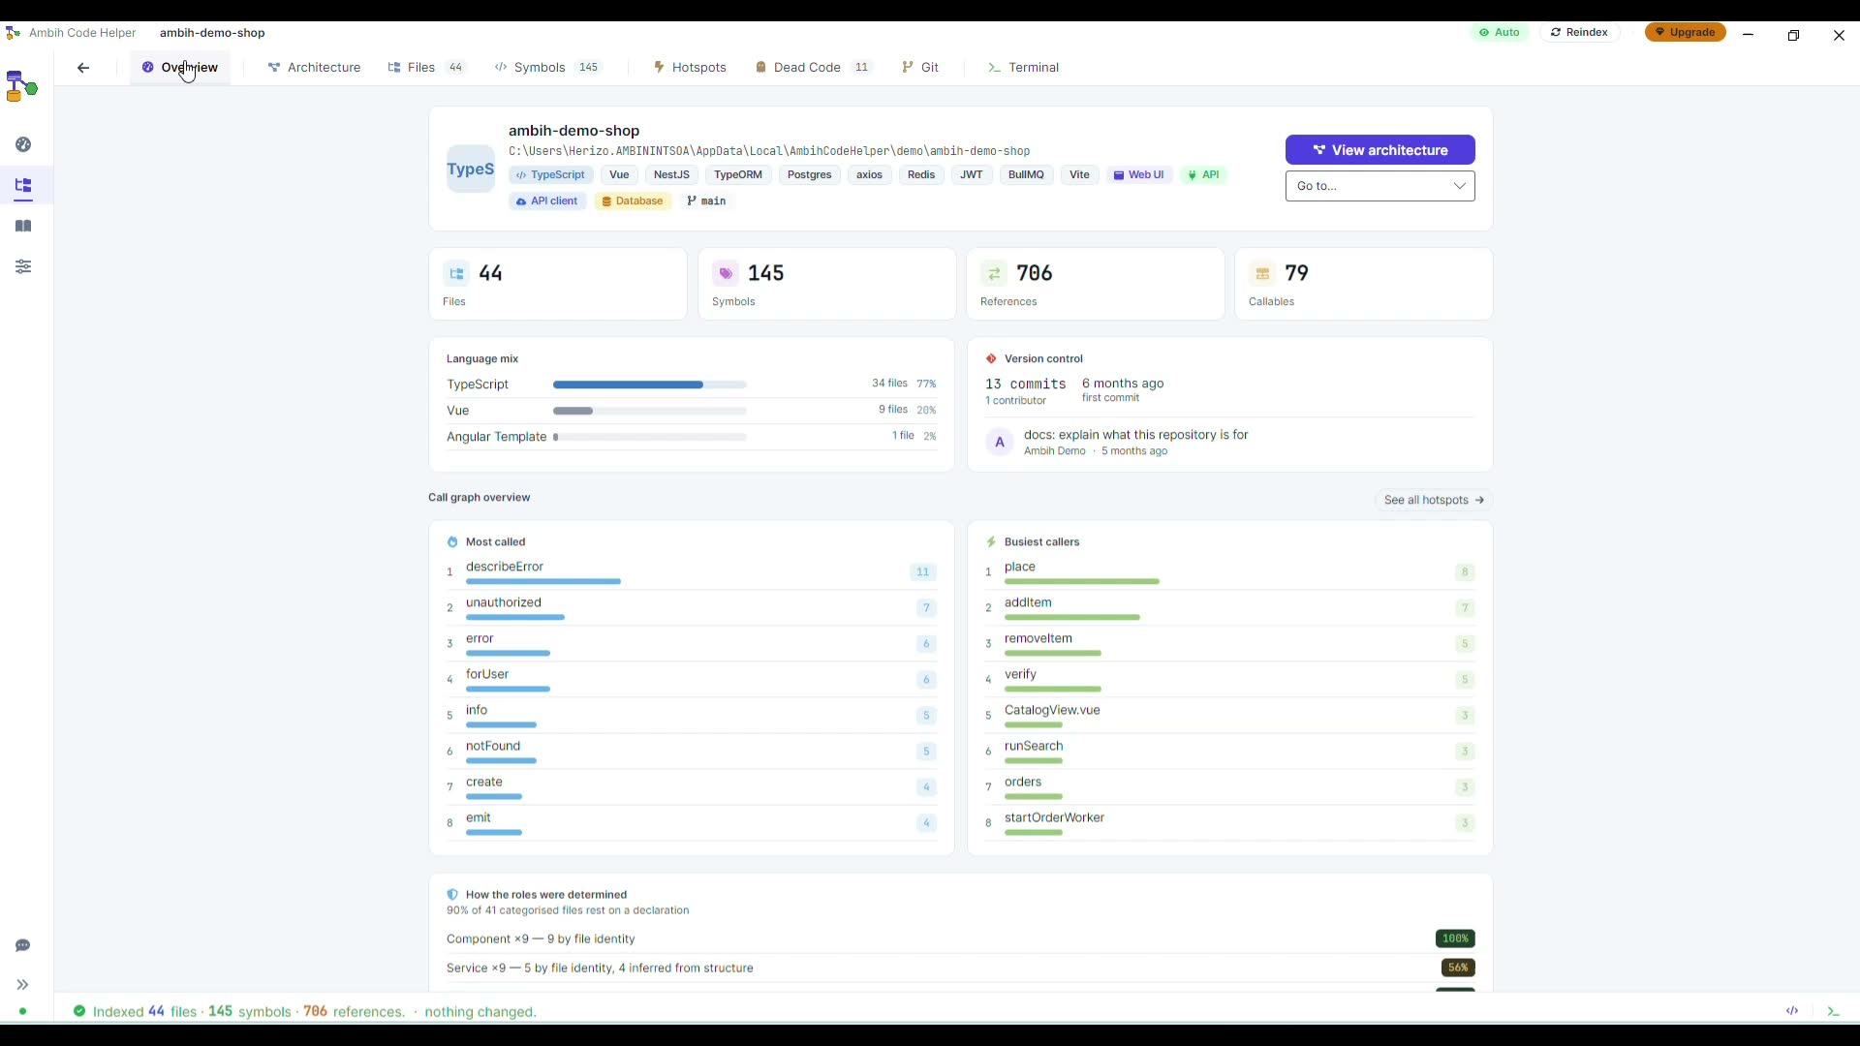Click the View architecture button
1860x1046 pixels.
click(x=1379, y=150)
